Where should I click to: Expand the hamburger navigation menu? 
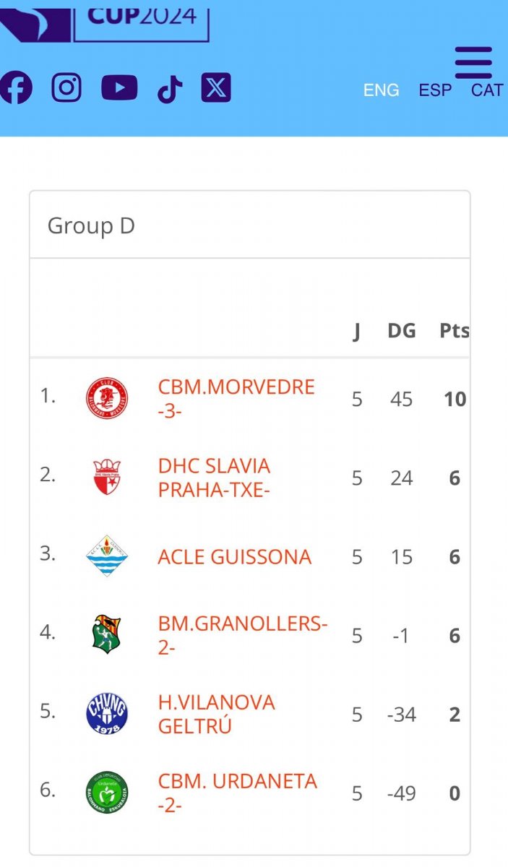coord(473,63)
